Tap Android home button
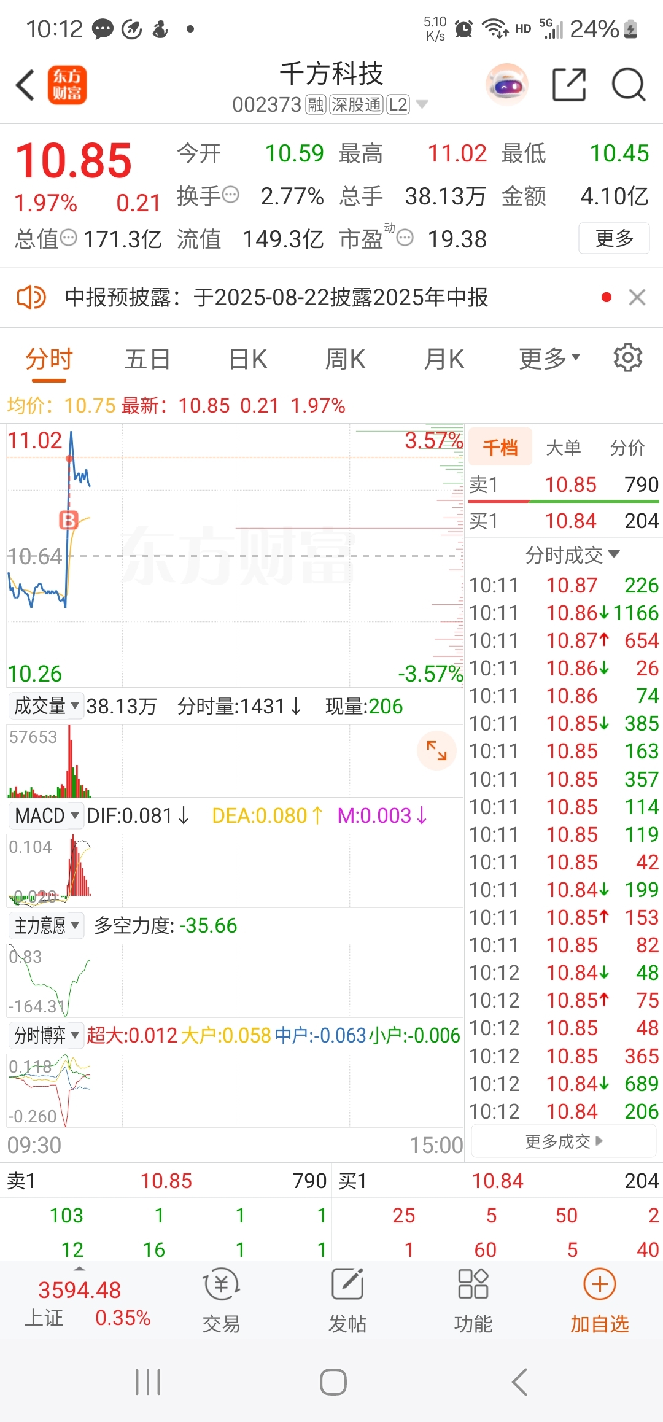 click(x=333, y=1382)
